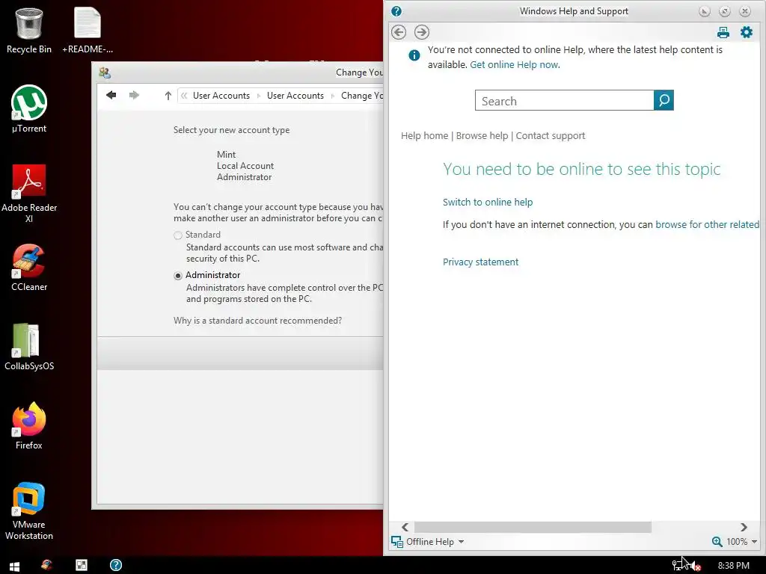Click the muted volume tray icon

tap(696, 566)
